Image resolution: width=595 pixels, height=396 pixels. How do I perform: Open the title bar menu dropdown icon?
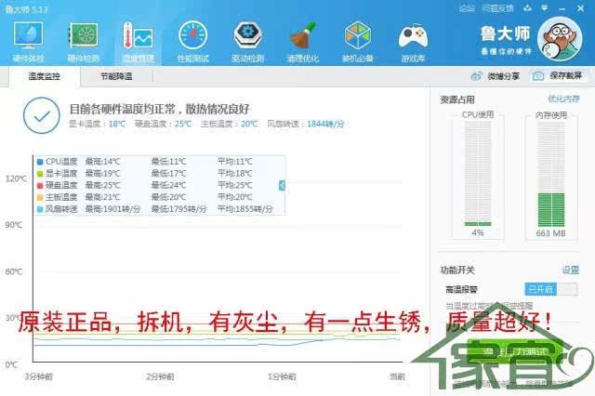pyautogui.click(x=545, y=8)
